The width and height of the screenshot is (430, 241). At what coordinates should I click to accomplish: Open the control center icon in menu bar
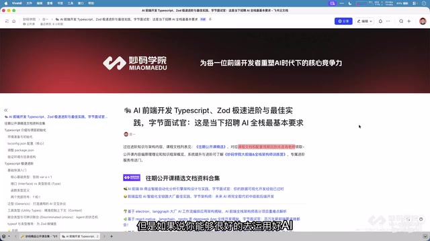[415, 3]
